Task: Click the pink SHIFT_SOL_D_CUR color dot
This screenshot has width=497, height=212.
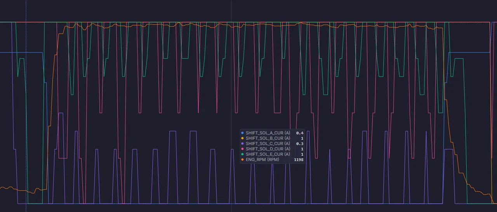Action: 243,149
